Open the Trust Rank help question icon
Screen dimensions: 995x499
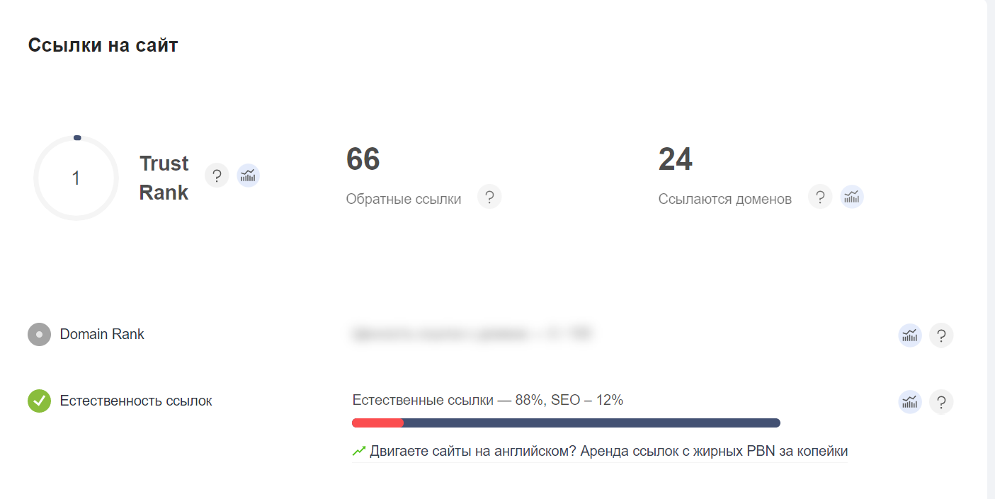[217, 176]
